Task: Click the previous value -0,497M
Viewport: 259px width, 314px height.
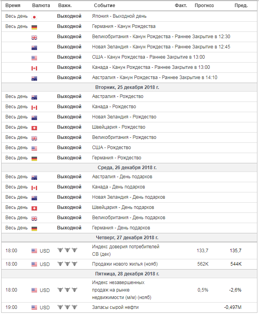Action: pos(233,307)
